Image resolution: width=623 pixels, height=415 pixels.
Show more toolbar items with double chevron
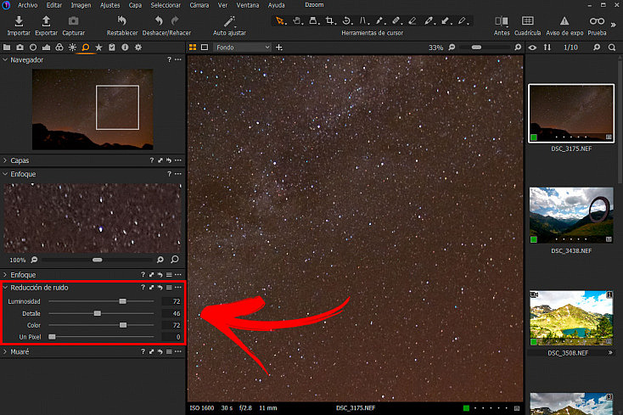coord(614,25)
